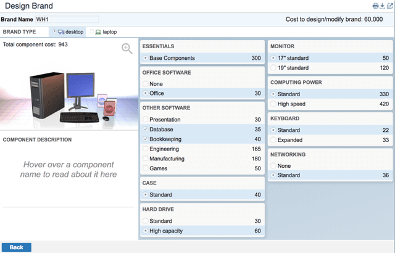Screen dimensions: 395x253
Task: Pick the Standard hard drive
Action: [x=145, y=222]
